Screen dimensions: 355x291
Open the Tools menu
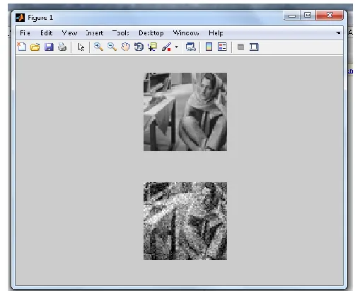point(121,33)
